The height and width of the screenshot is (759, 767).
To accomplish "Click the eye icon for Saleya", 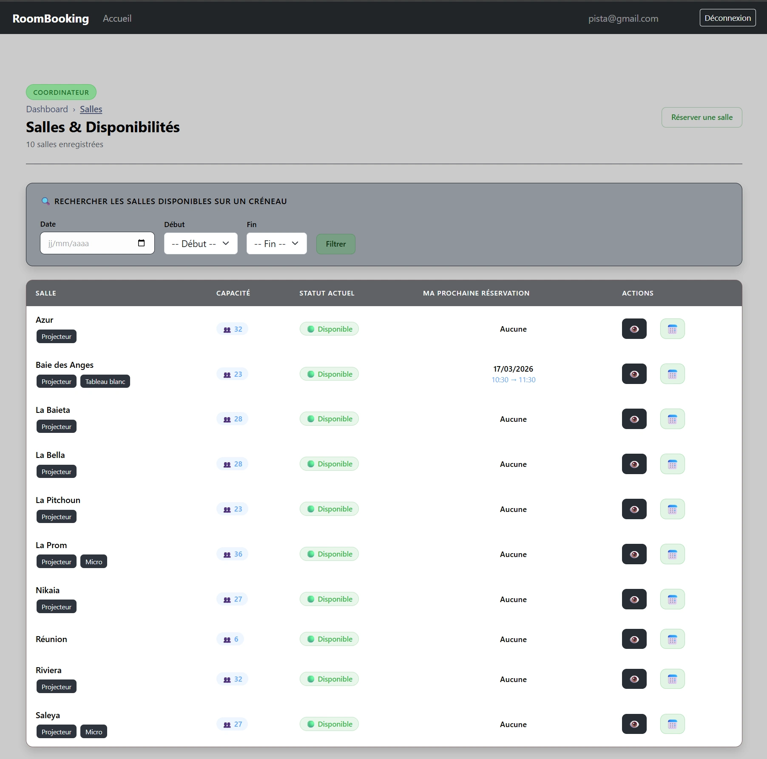I will coord(634,724).
